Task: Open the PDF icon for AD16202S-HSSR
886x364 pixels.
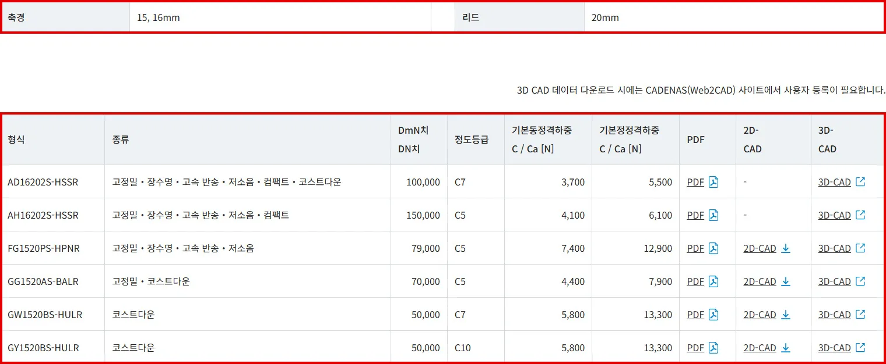Action: point(712,182)
